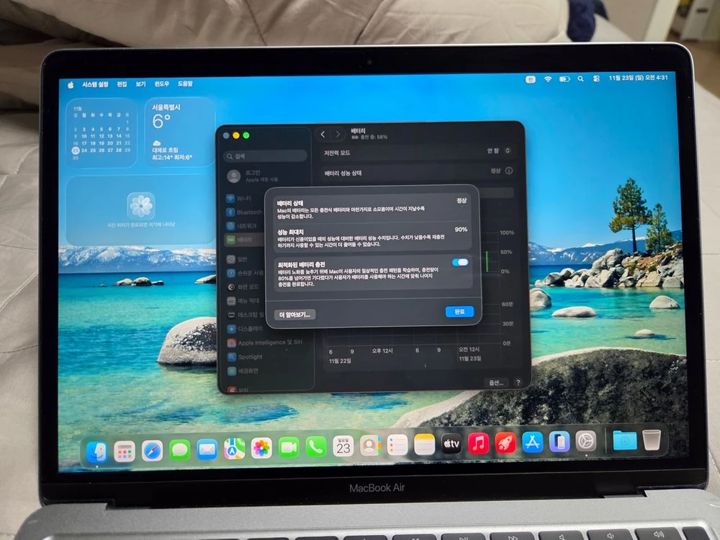The height and width of the screenshot is (540, 720).
Task: Click the Photos widget on desktop
Action: point(140,210)
